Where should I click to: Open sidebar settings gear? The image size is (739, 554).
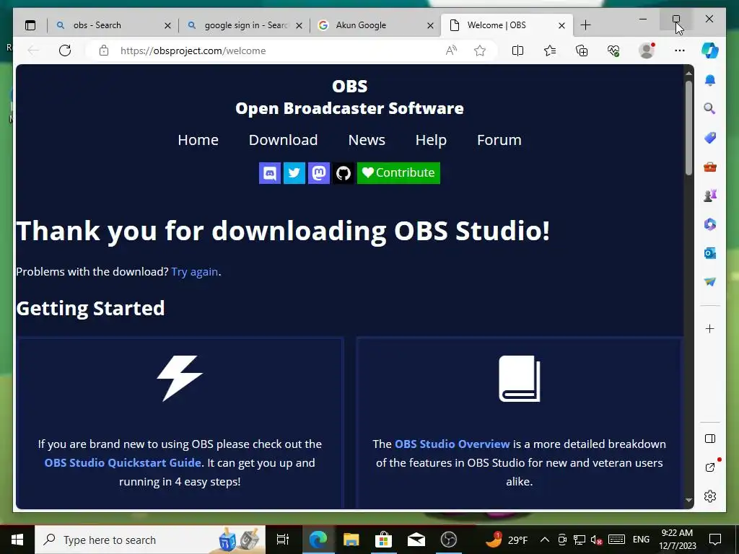[710, 496]
